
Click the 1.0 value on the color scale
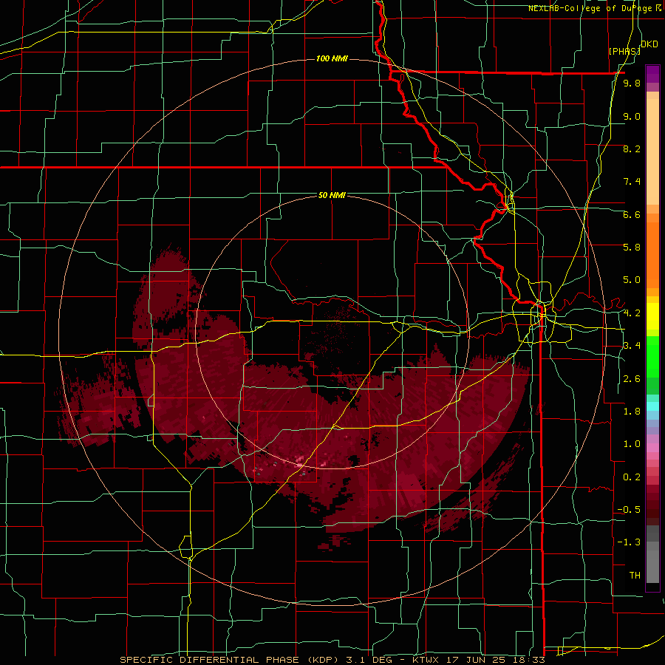pos(632,444)
